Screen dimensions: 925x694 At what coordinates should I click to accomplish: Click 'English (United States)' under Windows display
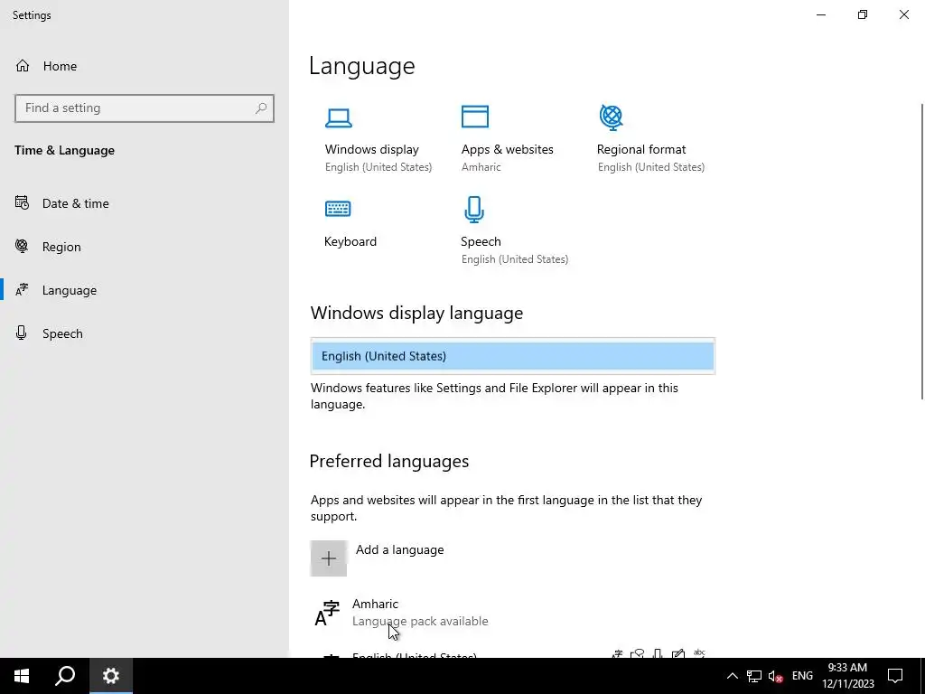pos(378,167)
